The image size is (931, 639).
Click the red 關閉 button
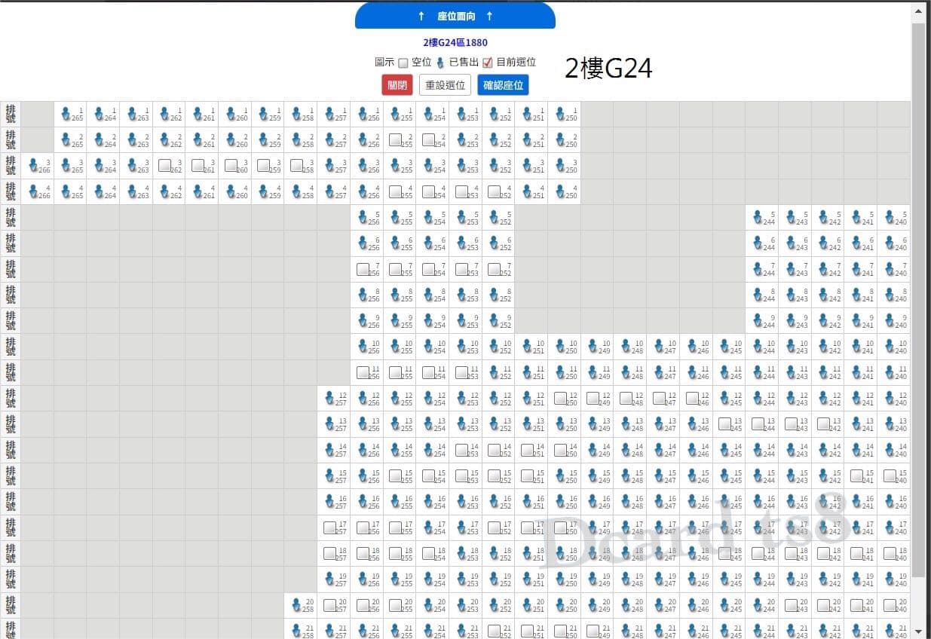tap(397, 85)
